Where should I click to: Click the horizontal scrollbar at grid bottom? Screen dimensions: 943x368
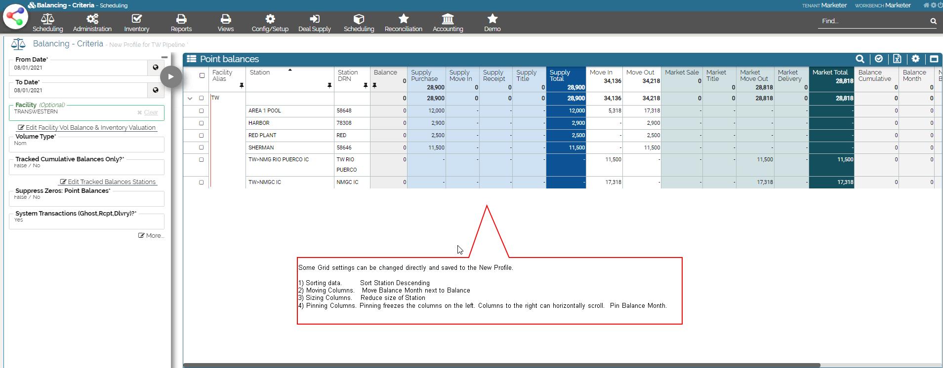tap(501, 366)
